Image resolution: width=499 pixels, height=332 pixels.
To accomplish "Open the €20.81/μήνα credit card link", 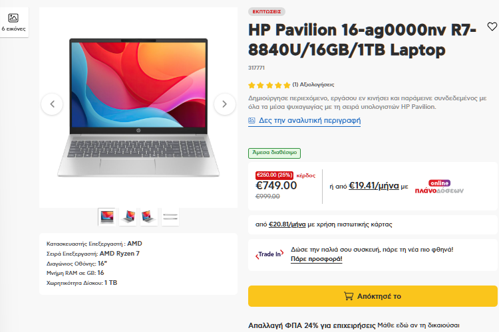I will point(287,224).
